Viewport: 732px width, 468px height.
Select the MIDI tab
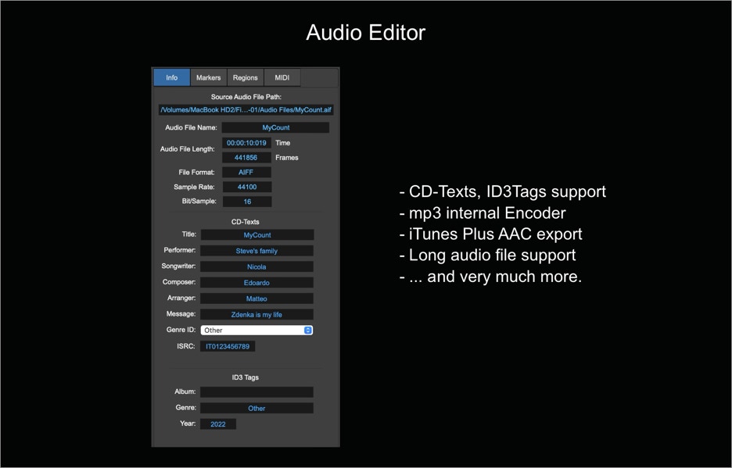(282, 77)
